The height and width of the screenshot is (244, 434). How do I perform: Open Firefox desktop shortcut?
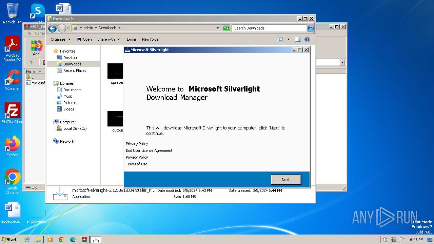tap(12, 146)
